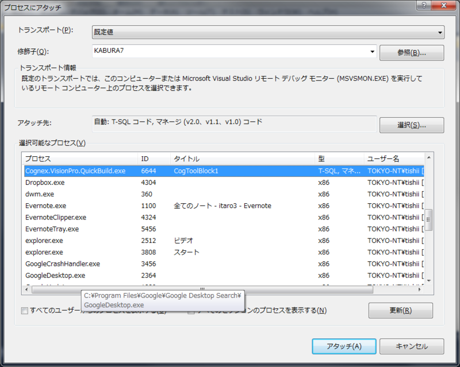Click the アタッチ(A) button

pyautogui.click(x=343, y=346)
